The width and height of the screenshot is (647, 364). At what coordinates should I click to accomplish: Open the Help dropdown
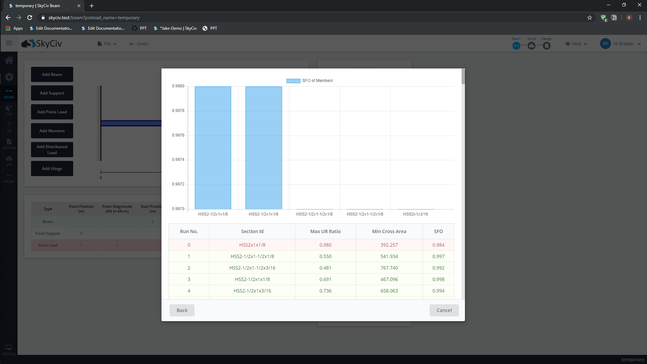click(577, 44)
